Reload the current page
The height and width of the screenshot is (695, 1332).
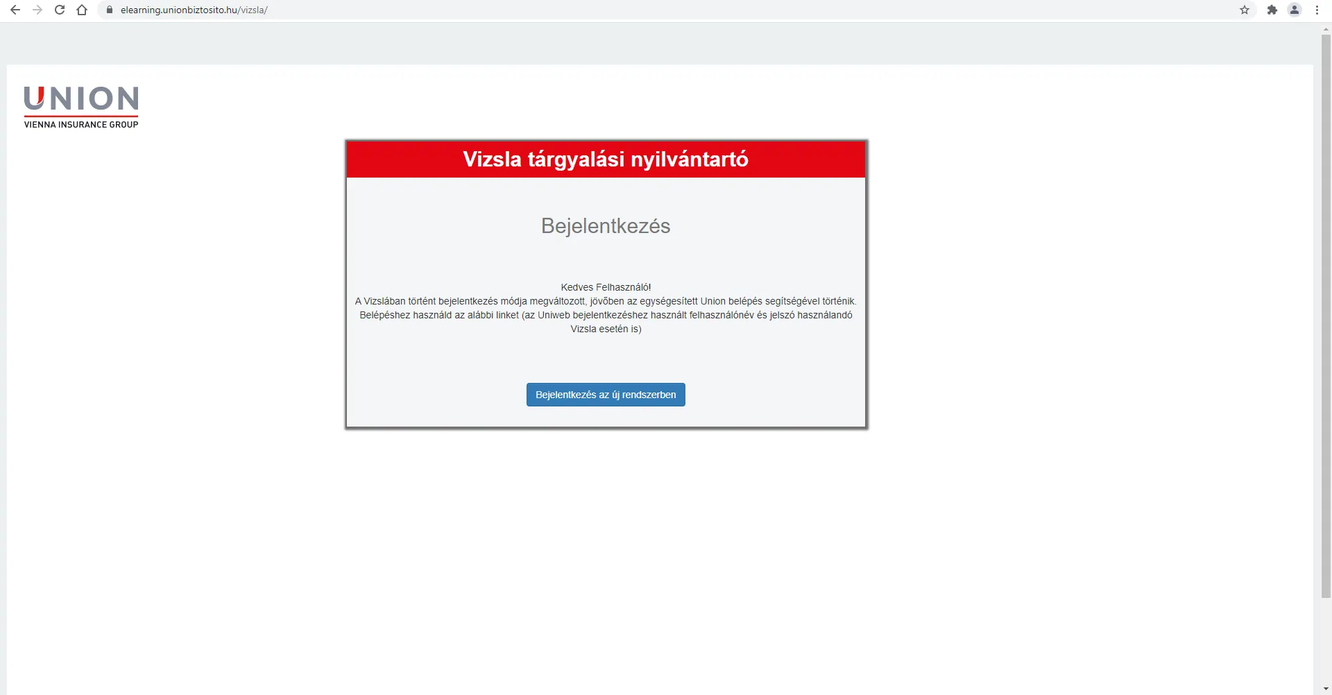tap(60, 10)
